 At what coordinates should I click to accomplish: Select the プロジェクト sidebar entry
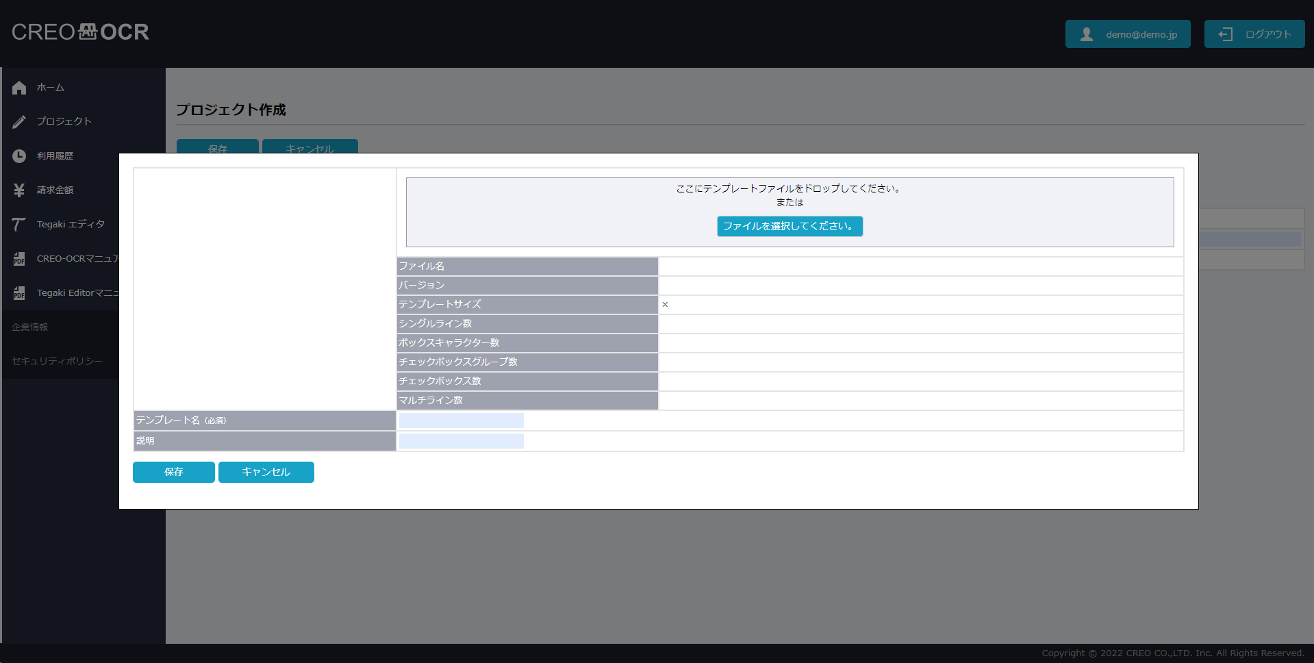(x=64, y=121)
